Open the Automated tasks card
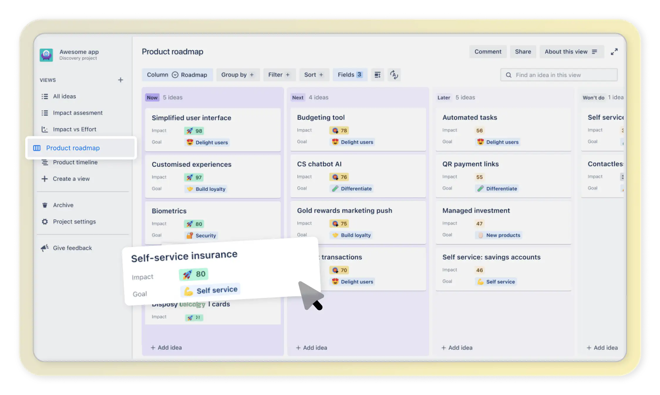660x395 pixels. (504, 130)
